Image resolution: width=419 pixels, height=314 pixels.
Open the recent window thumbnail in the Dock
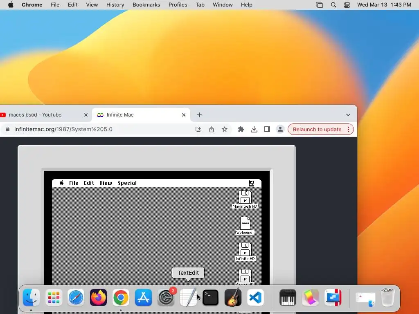click(365, 299)
